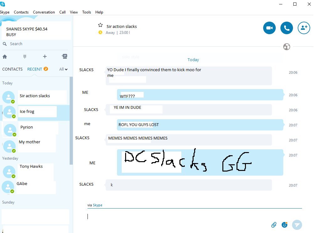Image resolution: width=335 pixels, height=233 pixels.
Task: Click the globe icon above the chat
Action: pyautogui.click(x=286, y=46)
